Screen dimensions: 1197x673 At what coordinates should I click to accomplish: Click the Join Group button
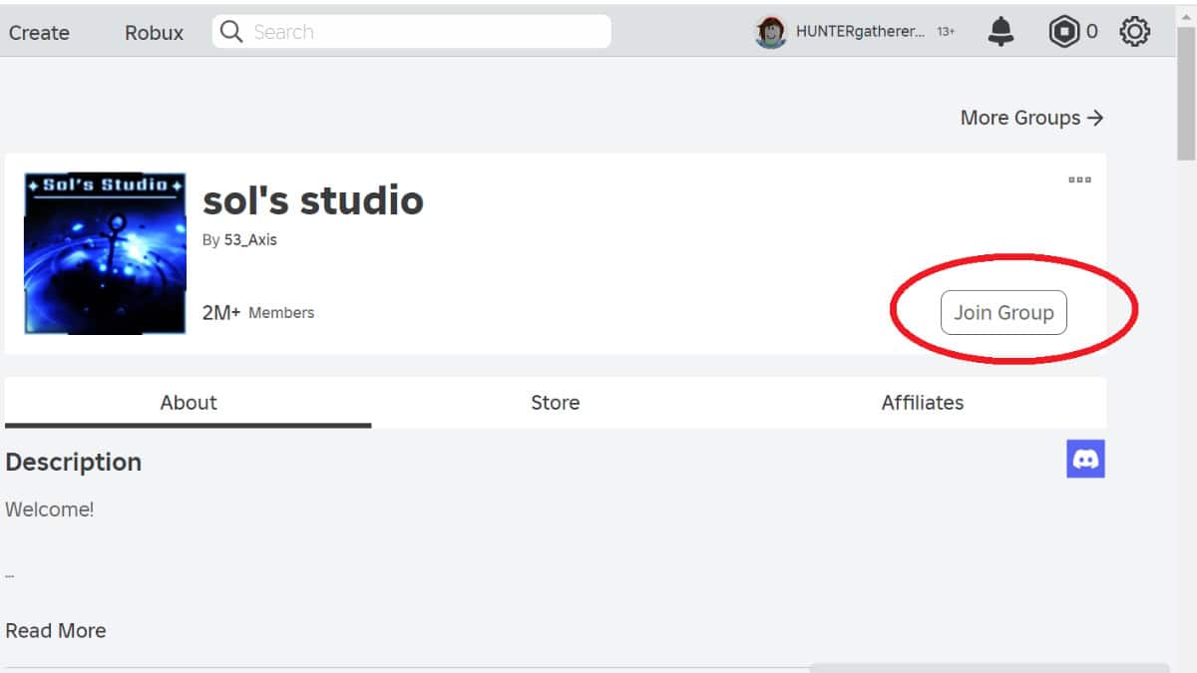tap(1003, 312)
